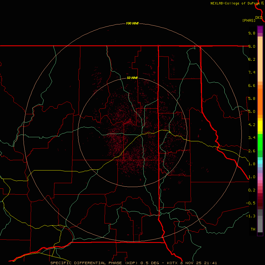Image resolution: width=265 pixels, height=265 pixels.
Task: Click the bright green color bar segment
Action: pyautogui.click(x=260, y=142)
